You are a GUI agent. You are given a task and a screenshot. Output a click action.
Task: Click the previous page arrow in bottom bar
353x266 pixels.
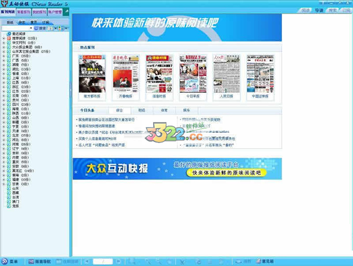click(87, 261)
